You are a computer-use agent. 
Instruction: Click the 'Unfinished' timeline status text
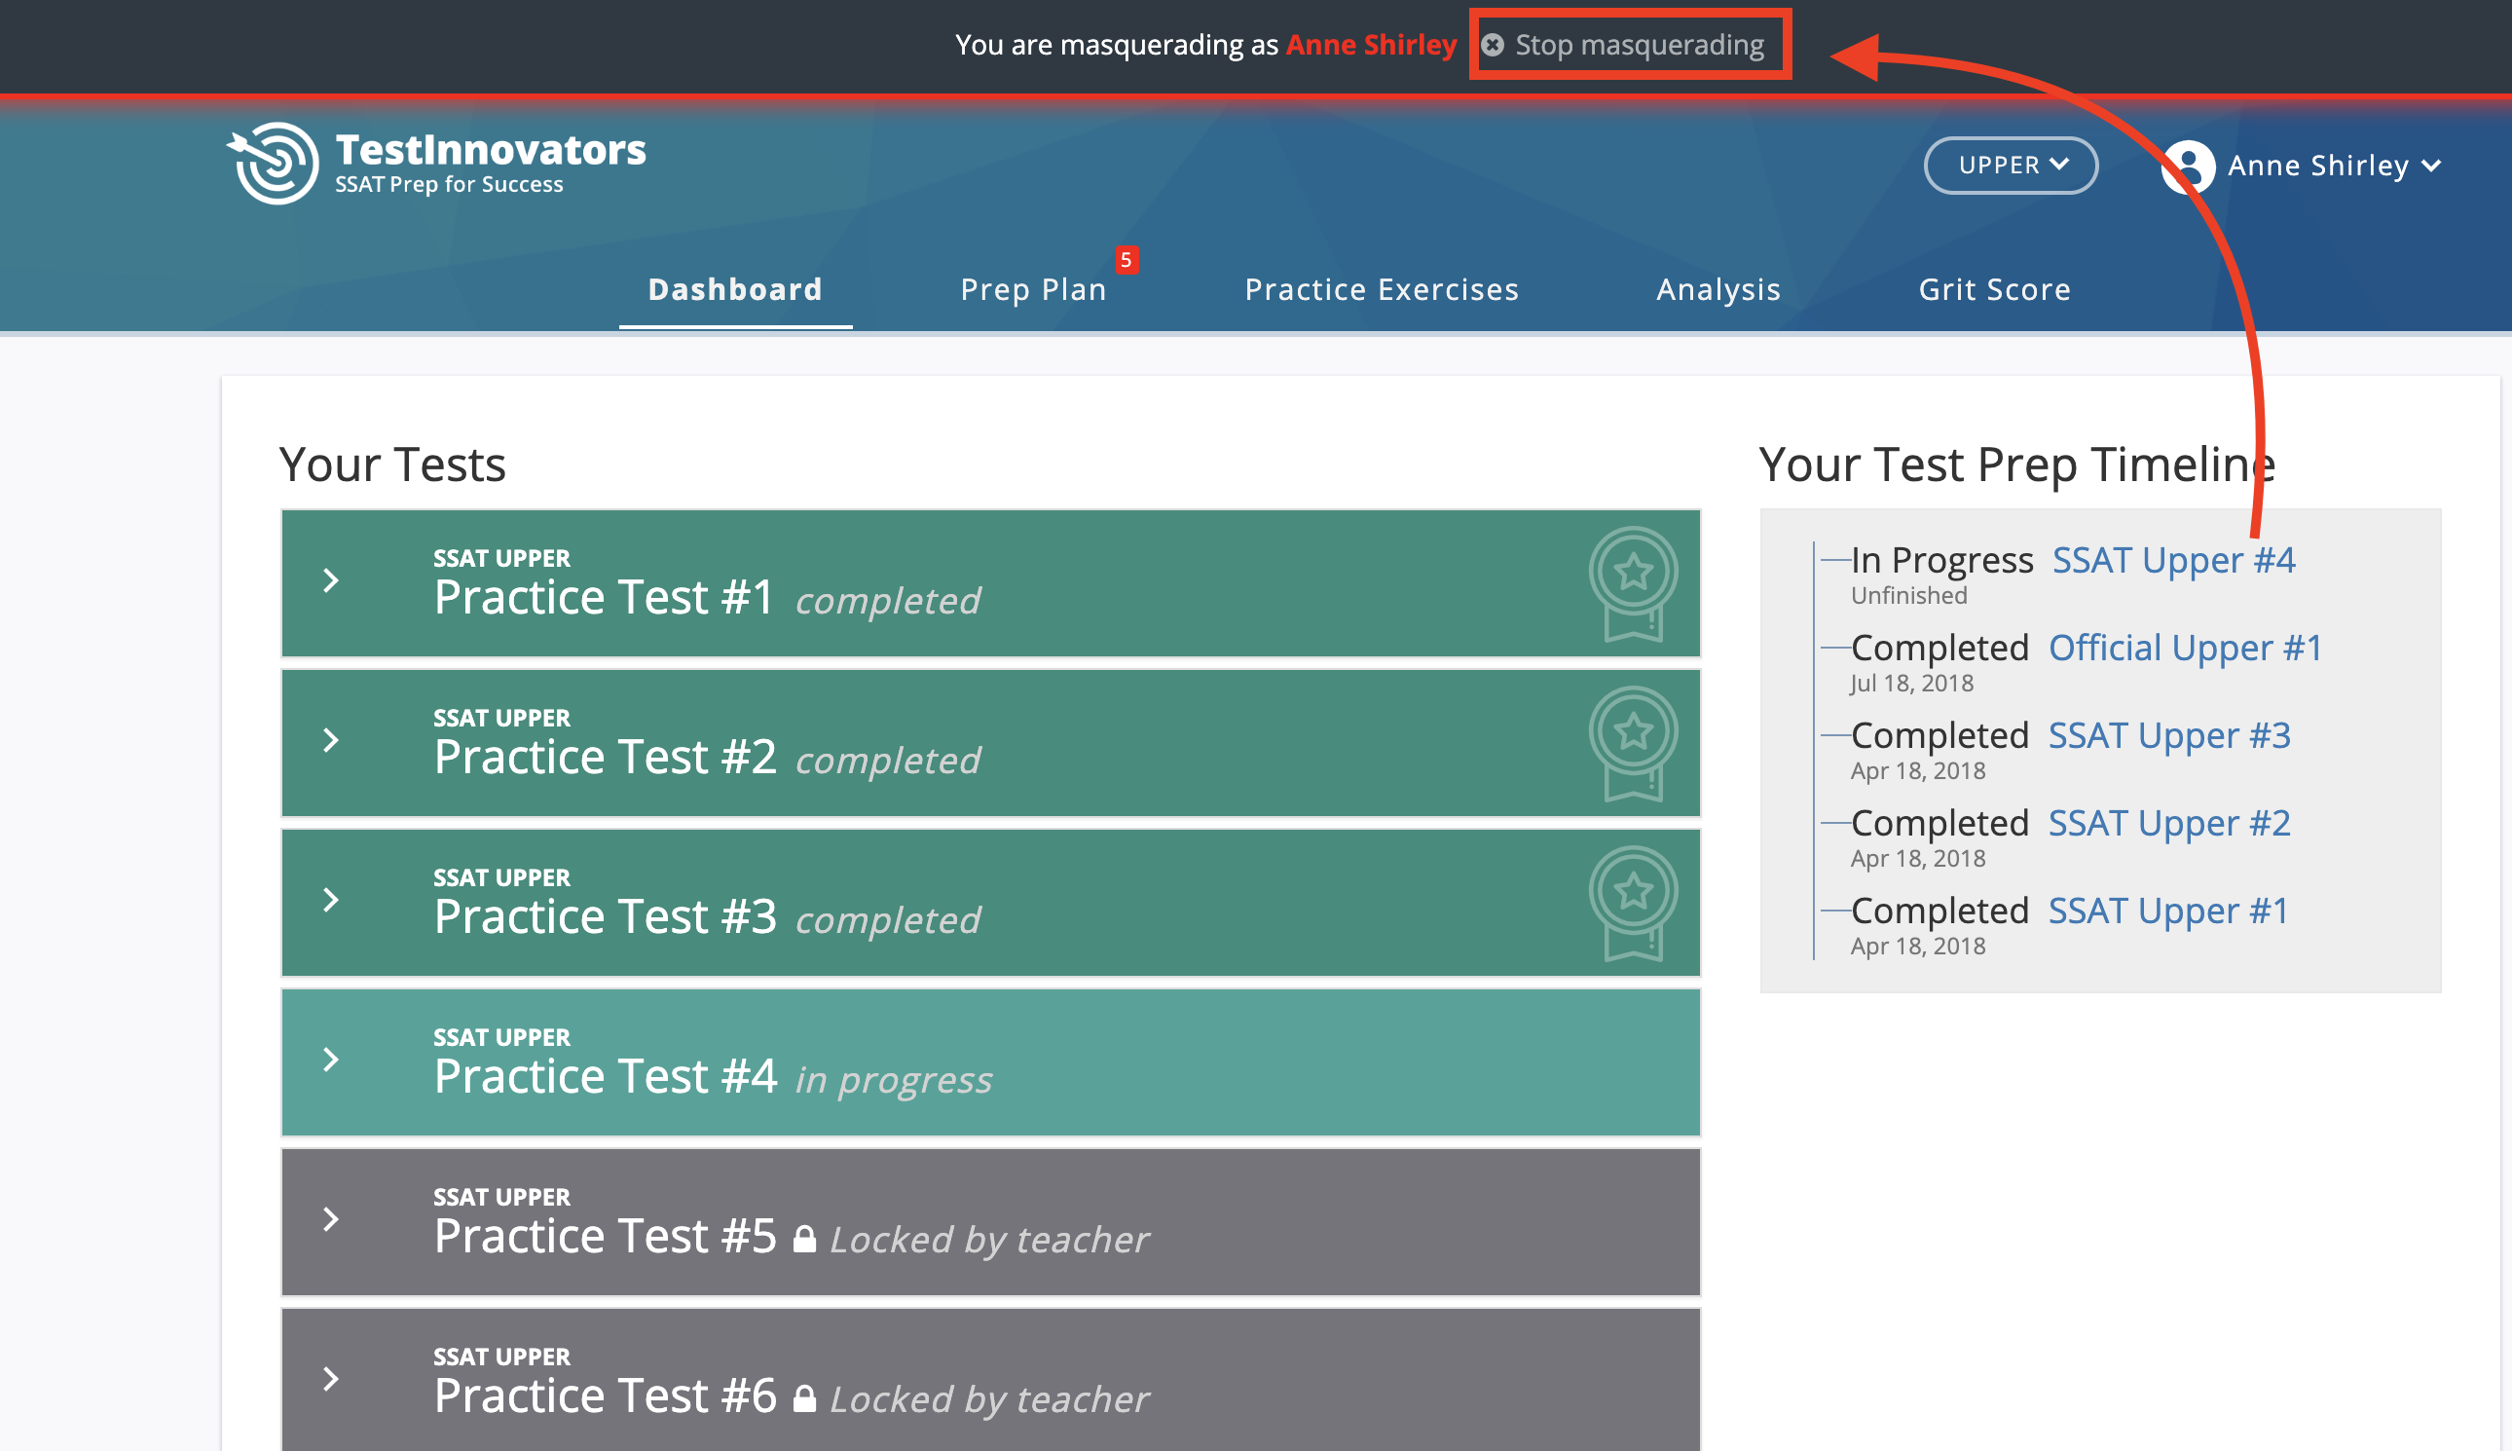pos(1909,595)
